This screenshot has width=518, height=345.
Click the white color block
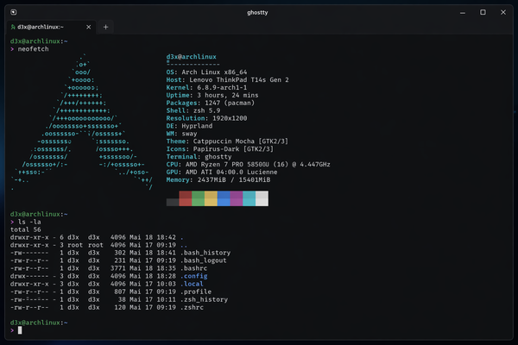click(x=262, y=198)
